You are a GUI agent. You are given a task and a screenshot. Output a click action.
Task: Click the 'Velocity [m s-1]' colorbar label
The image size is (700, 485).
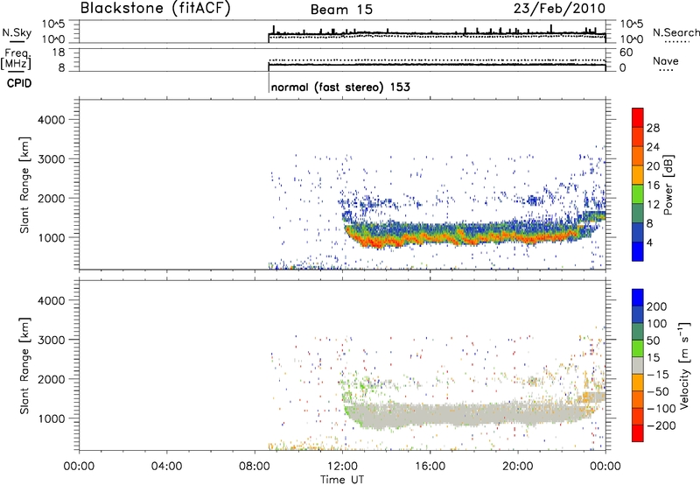pyautogui.click(x=684, y=365)
